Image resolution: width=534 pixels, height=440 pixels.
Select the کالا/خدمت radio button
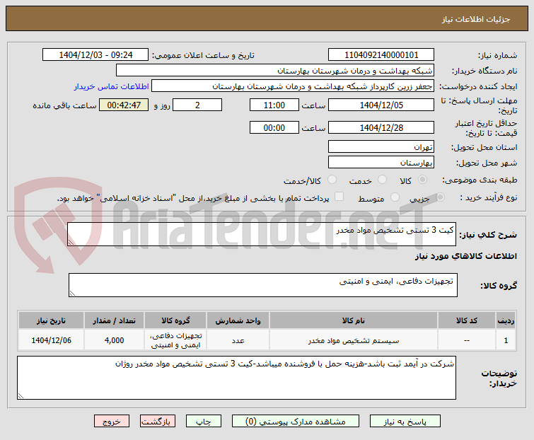pyautogui.click(x=332, y=180)
